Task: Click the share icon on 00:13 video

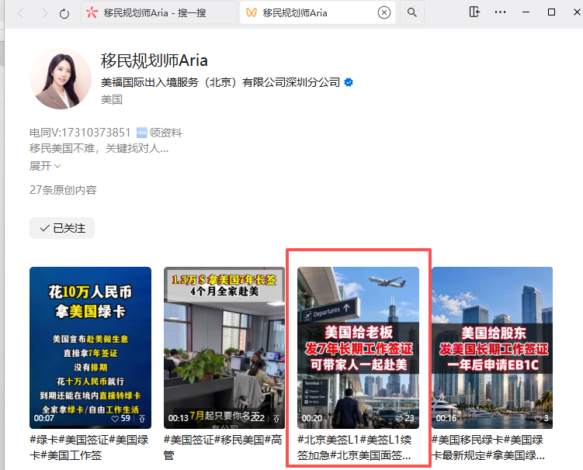Action: [276, 419]
